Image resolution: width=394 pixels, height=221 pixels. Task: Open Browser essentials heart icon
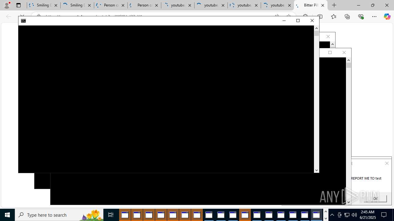pyautogui.click(x=361, y=17)
